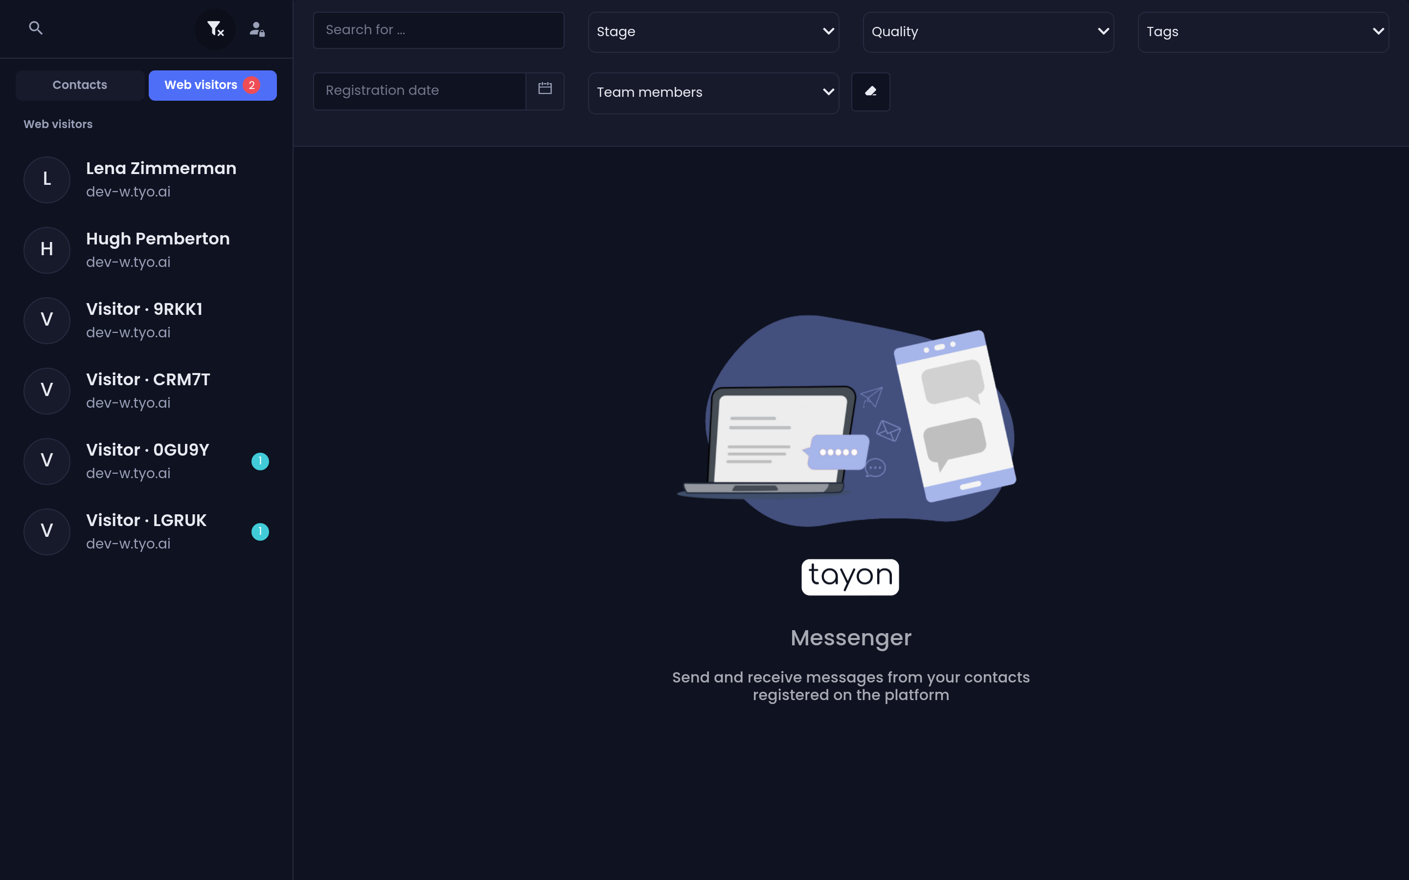
Task: Click the eraser reset filters button
Action: point(870,91)
